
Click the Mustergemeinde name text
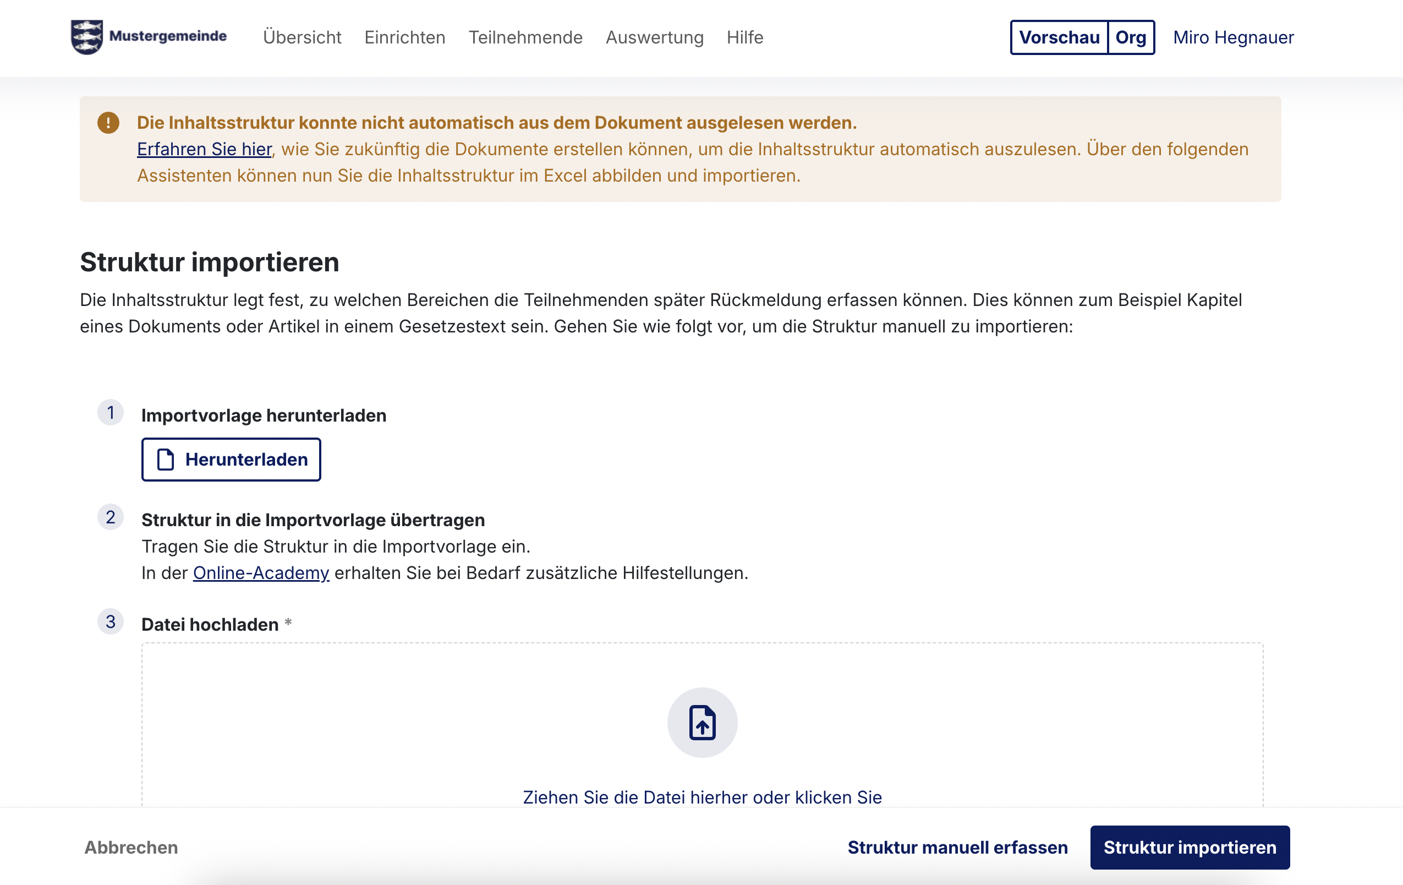168,36
